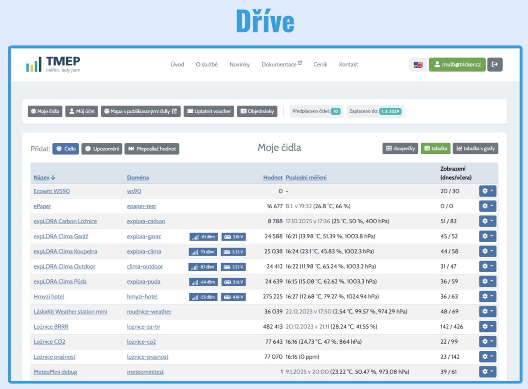The image size is (528, 389).
Task: Open the Hmyzí hotel sensor
Action: (x=49, y=297)
